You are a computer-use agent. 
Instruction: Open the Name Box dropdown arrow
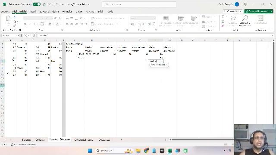(x=18, y=35)
